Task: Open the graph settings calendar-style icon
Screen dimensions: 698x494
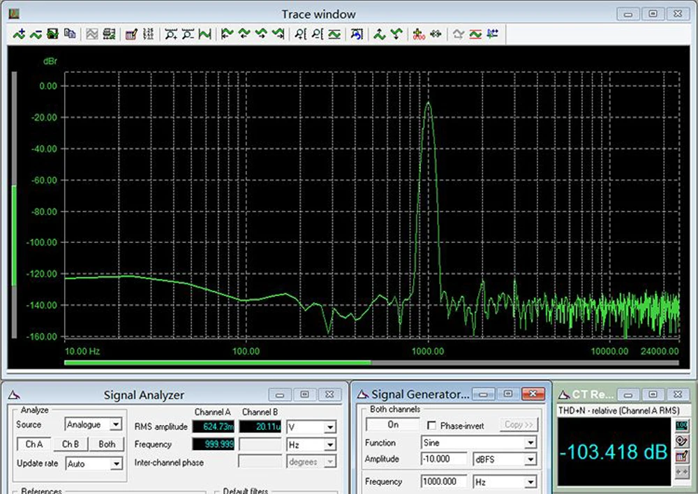Action: [131, 33]
